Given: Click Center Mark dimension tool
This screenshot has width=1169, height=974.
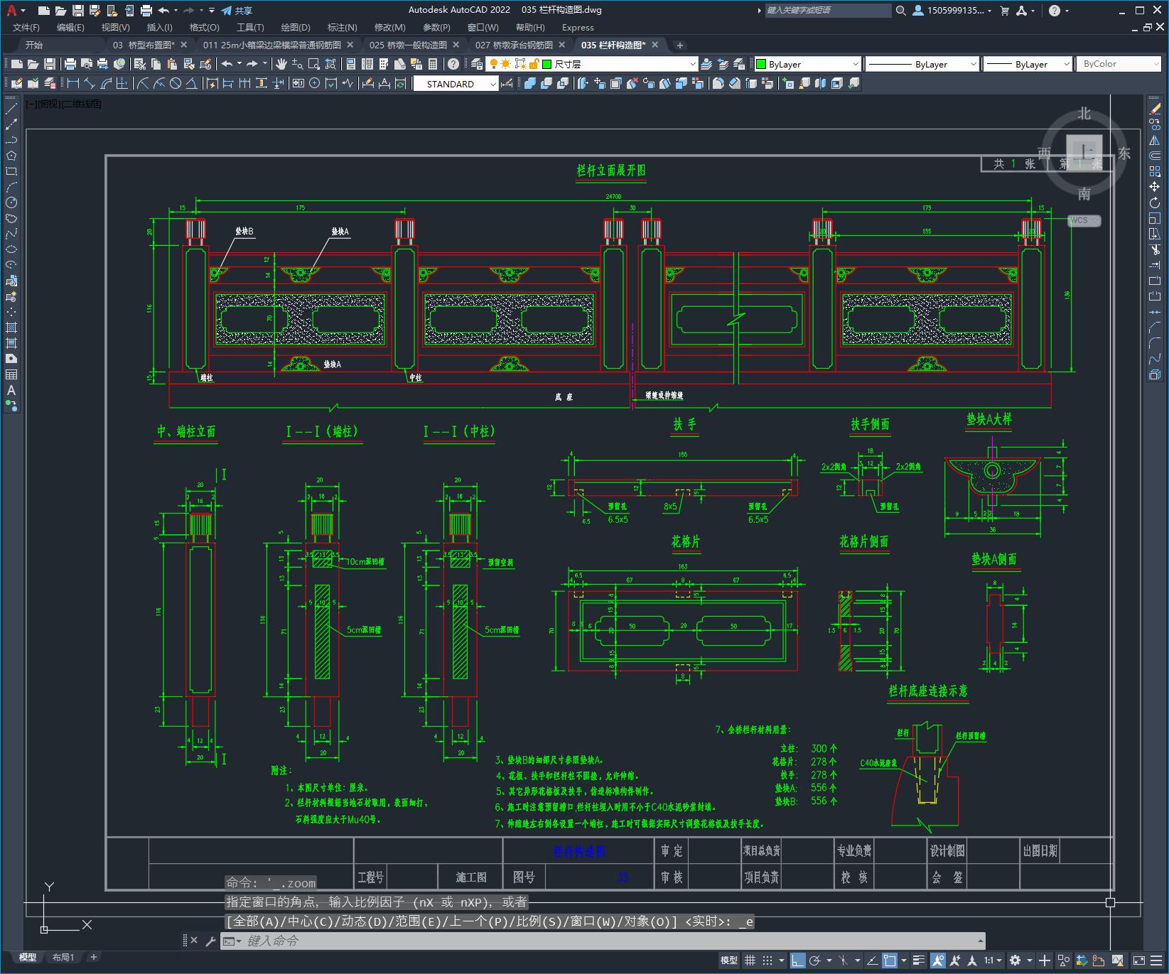Looking at the screenshot, I should (x=314, y=83).
